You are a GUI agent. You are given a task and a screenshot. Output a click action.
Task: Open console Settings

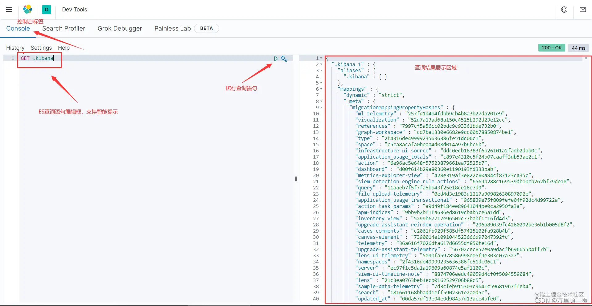click(41, 48)
